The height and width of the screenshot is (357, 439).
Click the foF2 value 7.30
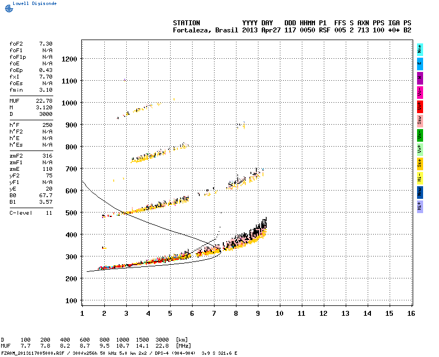(46, 44)
